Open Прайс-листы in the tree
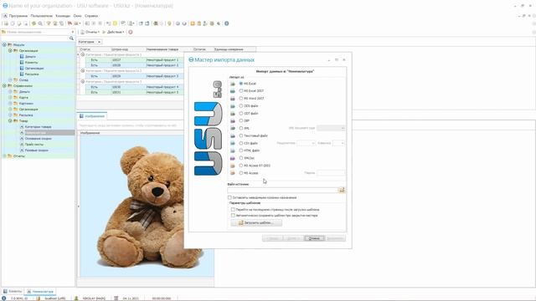 click(x=34, y=145)
